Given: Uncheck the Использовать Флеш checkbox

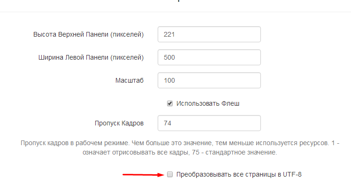Looking at the screenshot, I should pyautogui.click(x=170, y=103).
